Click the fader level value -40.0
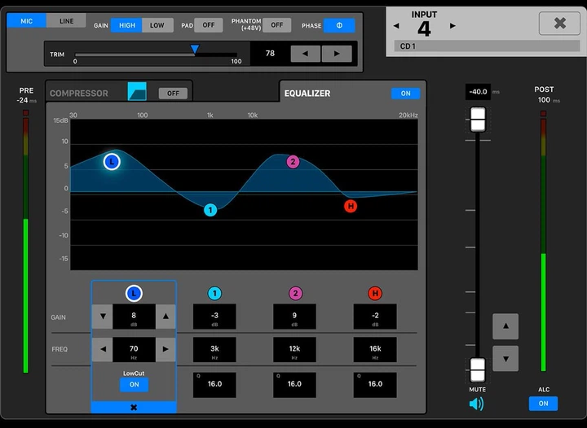Viewport: 587px width, 428px height. click(x=478, y=92)
